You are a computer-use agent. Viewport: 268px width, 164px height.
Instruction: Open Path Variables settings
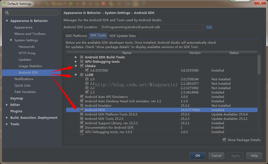pyautogui.click(x=25, y=92)
